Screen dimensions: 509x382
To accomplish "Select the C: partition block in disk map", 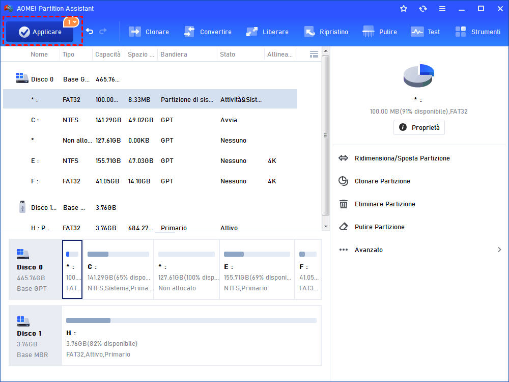I will pyautogui.click(x=118, y=269).
